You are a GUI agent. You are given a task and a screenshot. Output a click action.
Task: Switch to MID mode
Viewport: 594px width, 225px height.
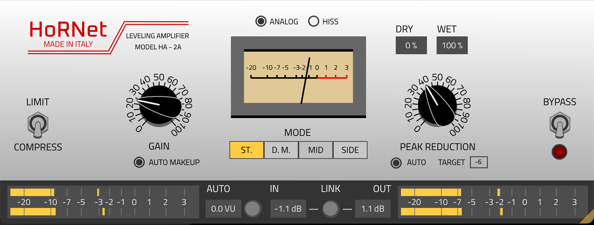click(316, 150)
